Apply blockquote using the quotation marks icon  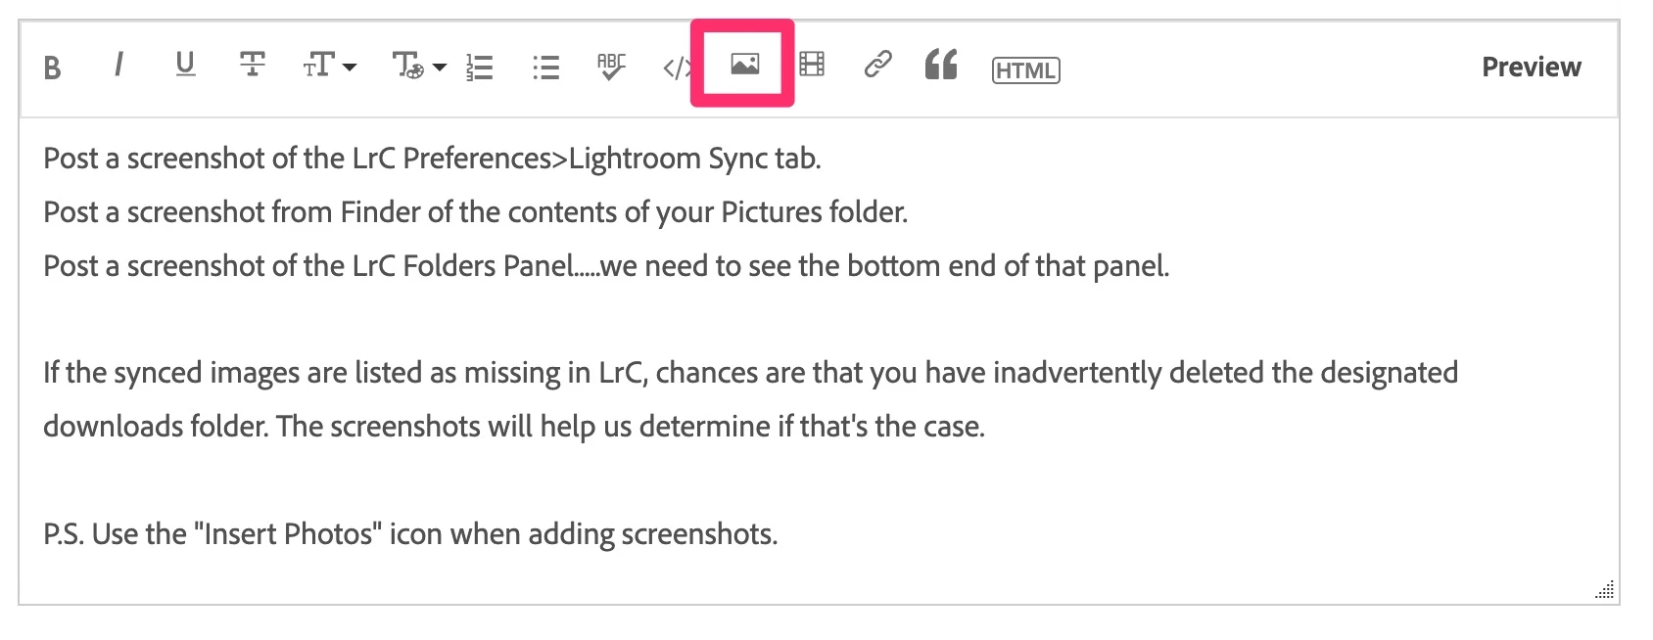click(941, 65)
